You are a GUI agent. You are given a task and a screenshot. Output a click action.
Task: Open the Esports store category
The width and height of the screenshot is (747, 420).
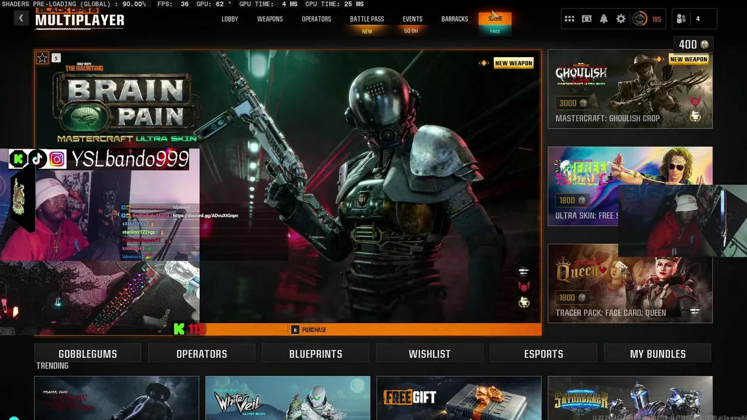(x=543, y=353)
